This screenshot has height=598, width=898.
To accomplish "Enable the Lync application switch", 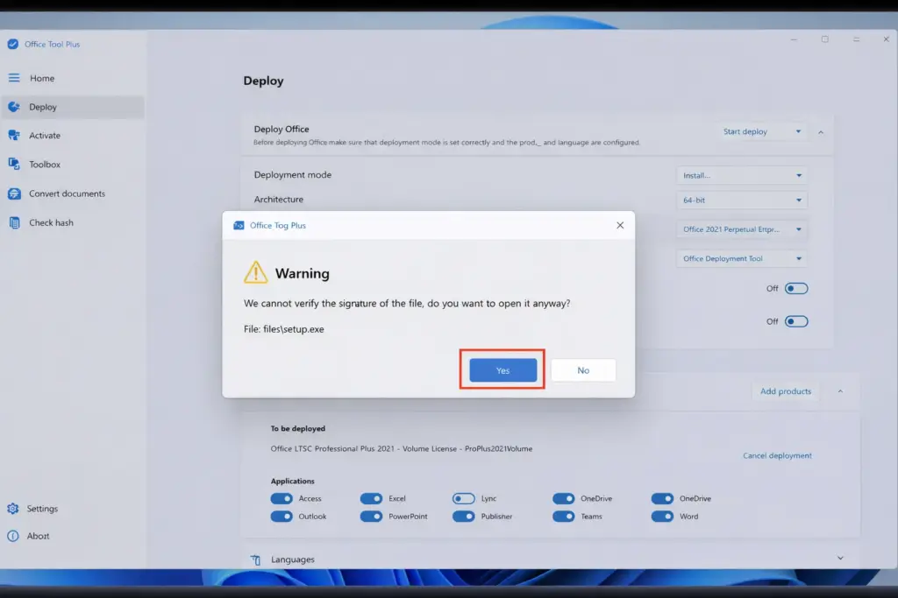I will 463,498.
